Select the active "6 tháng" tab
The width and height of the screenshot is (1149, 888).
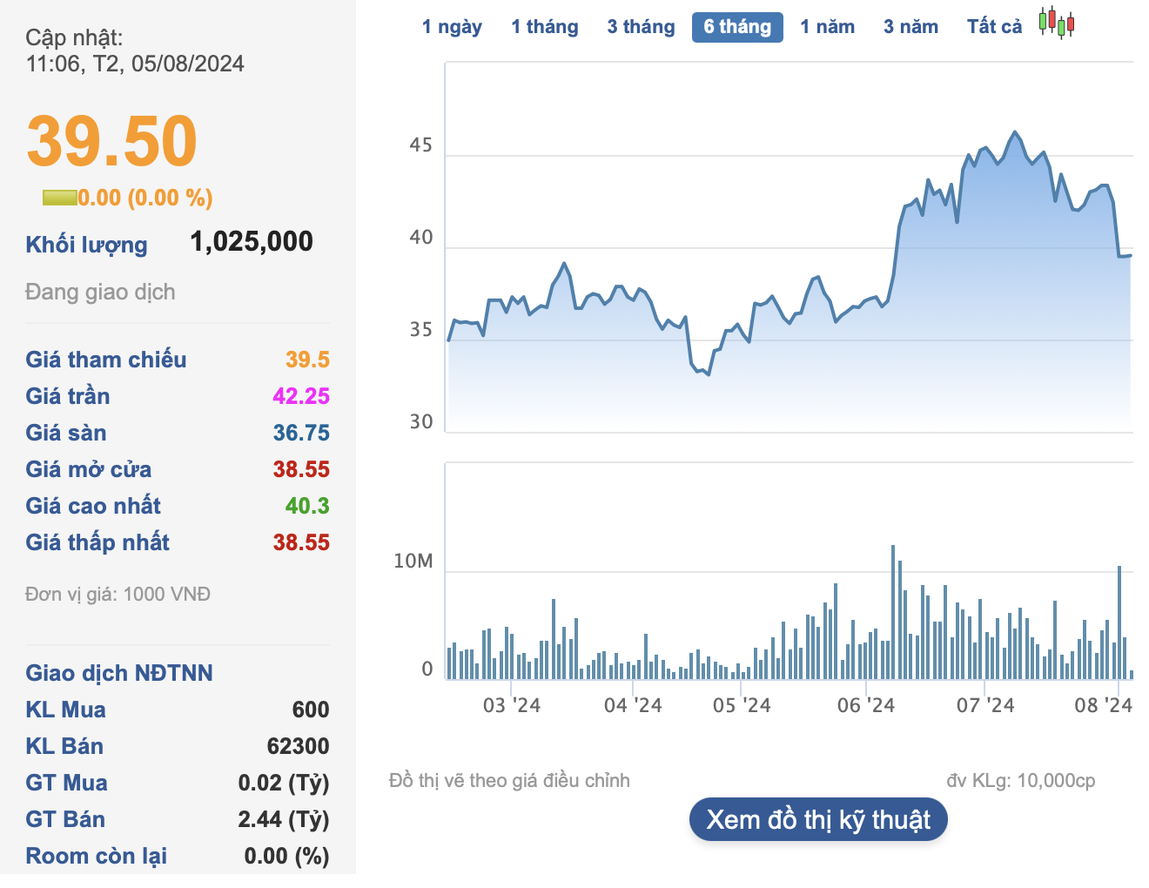(x=736, y=26)
